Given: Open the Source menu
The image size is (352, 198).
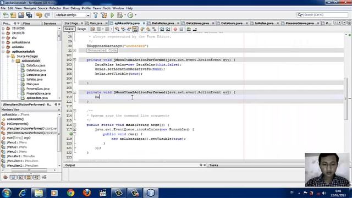Looking at the screenshot, I should click(42, 8).
